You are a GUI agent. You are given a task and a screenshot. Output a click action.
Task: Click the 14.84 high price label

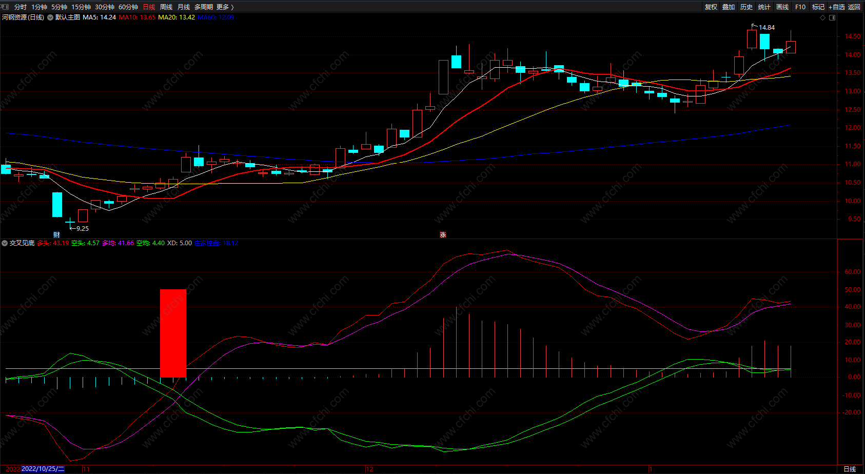pos(767,28)
